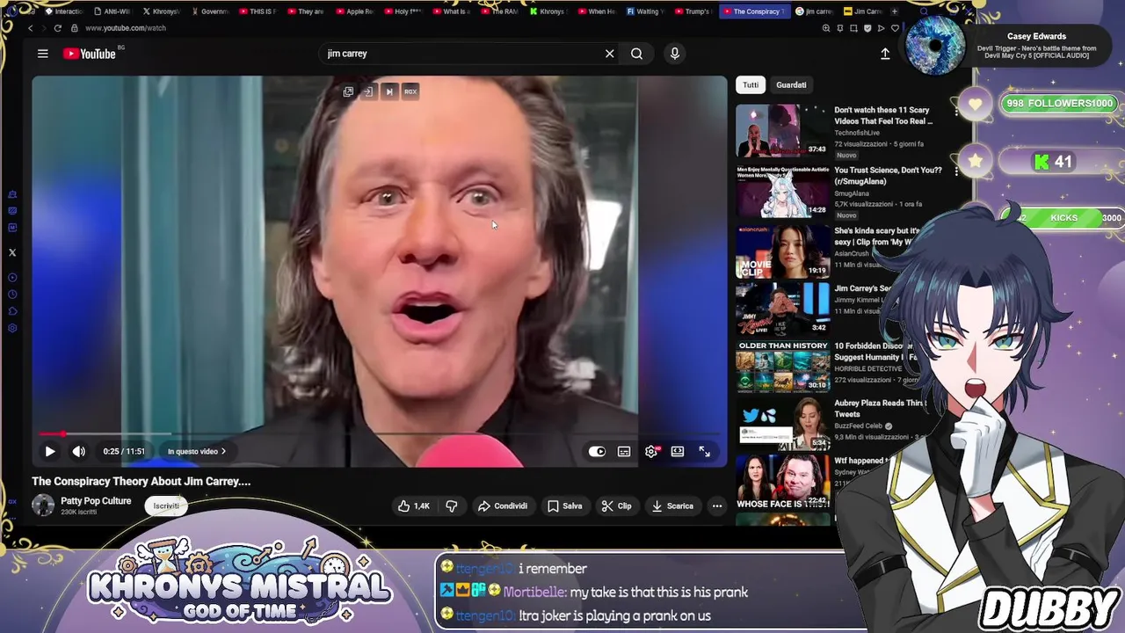Select the 'Tutti' filter chip
This screenshot has width=1125, height=633.
point(751,85)
